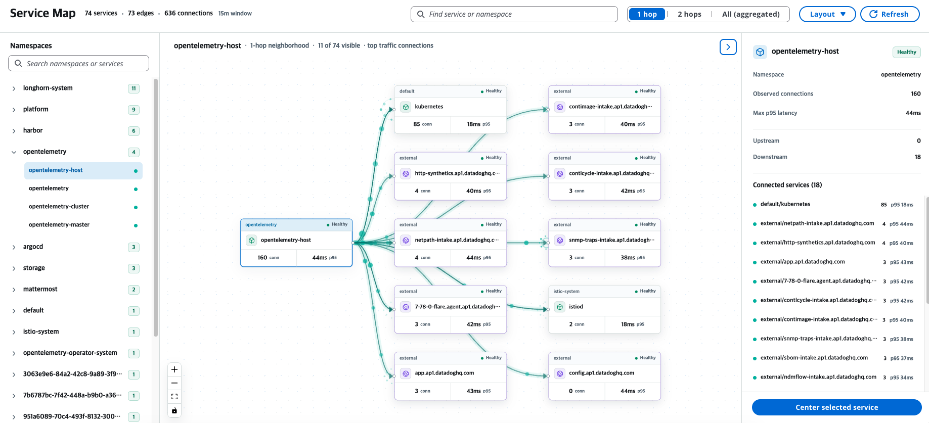Switch to 2 hops view
This screenshot has width=929, height=423.
[x=689, y=14]
